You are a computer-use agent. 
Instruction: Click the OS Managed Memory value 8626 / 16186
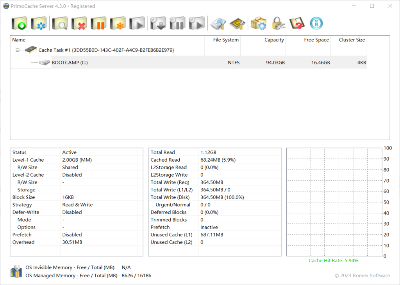click(136, 276)
